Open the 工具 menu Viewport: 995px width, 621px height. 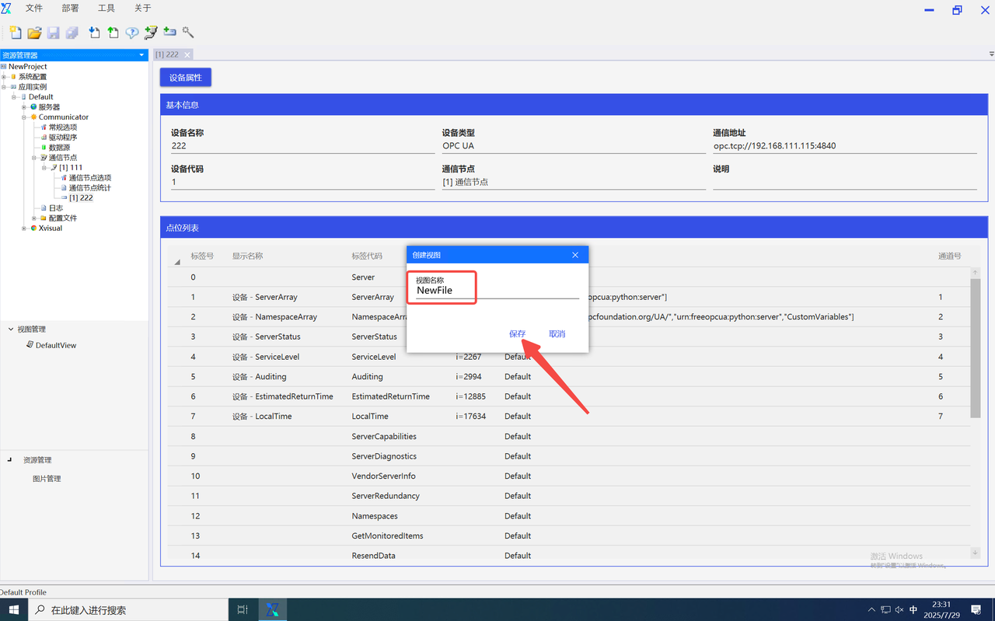106,9
